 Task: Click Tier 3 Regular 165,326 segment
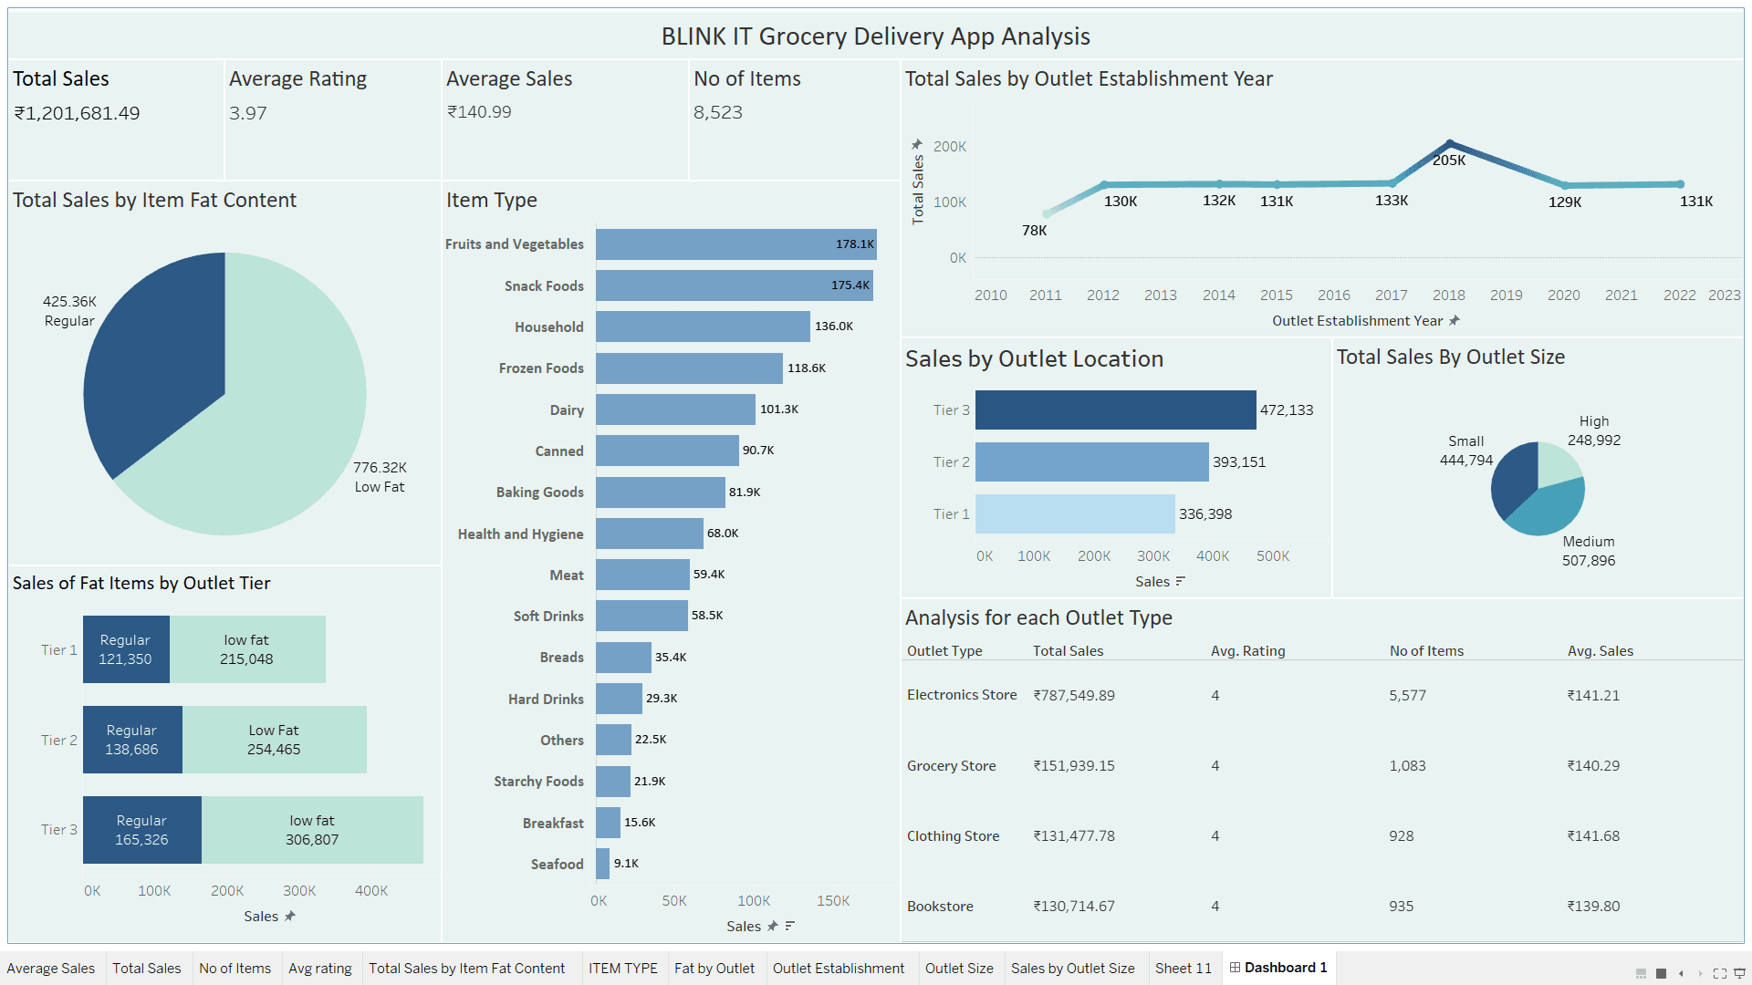point(142,830)
